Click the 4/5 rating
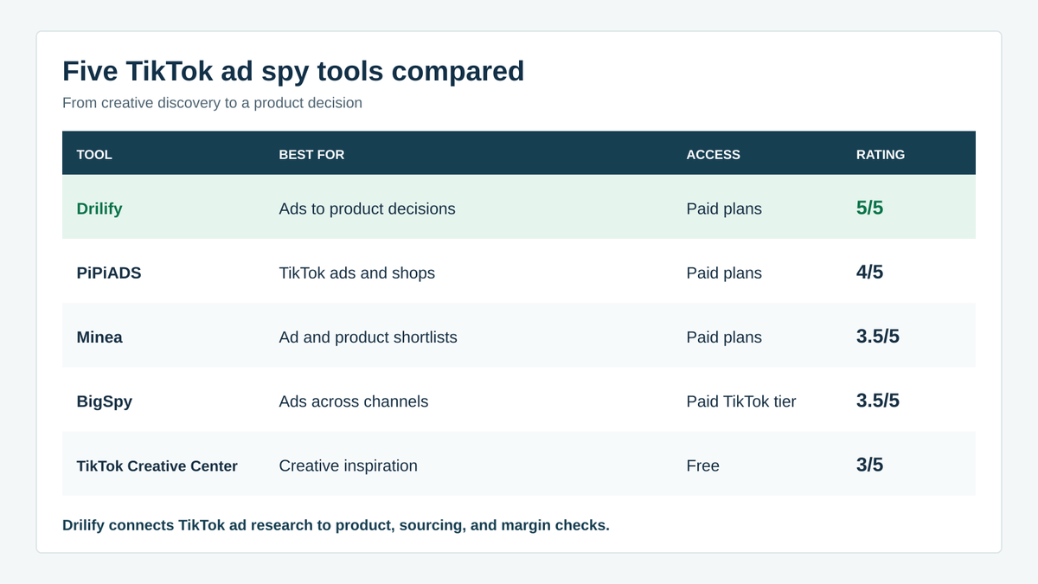1038x584 pixels. [x=870, y=272]
